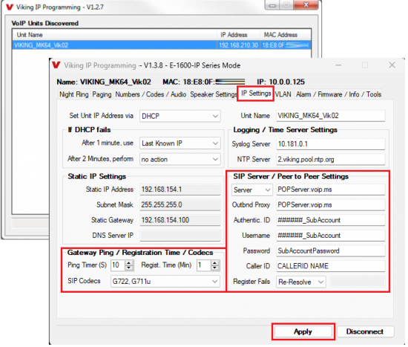408x347 pixels.
Task: Click Viking logo icon in V1.3.8 window
Action: click(56, 65)
